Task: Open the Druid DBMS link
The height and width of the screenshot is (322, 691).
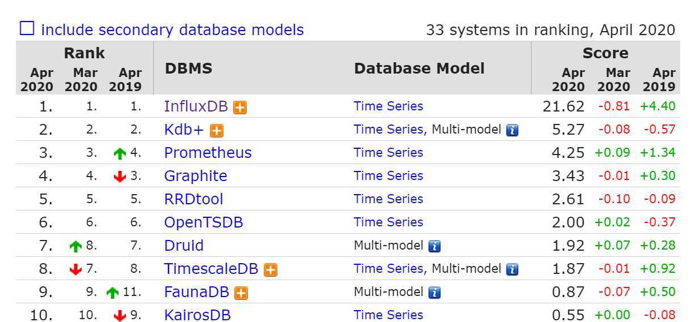Action: (x=184, y=246)
